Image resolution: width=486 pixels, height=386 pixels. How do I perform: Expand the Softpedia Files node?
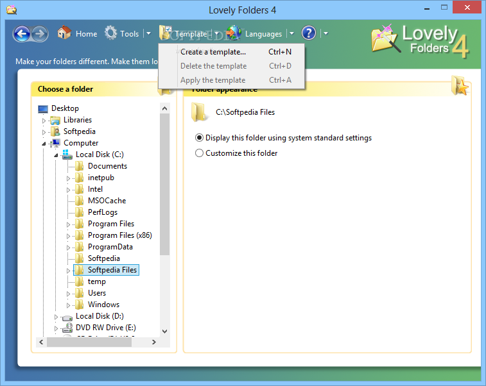click(68, 271)
